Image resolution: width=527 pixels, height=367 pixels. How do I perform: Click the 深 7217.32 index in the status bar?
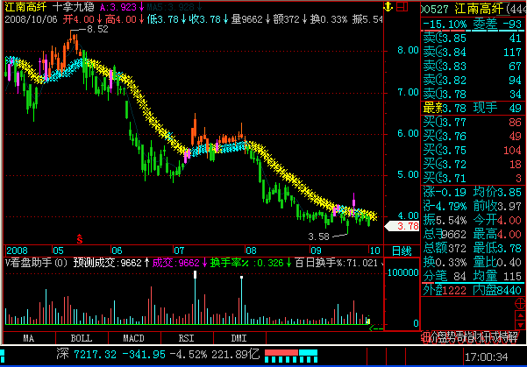(87, 355)
